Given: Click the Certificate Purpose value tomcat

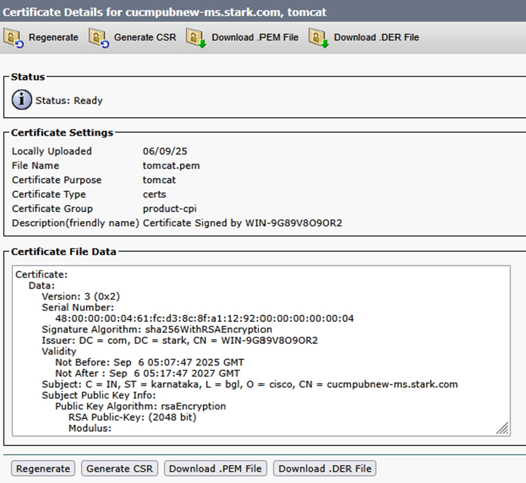Looking at the screenshot, I should [x=159, y=180].
